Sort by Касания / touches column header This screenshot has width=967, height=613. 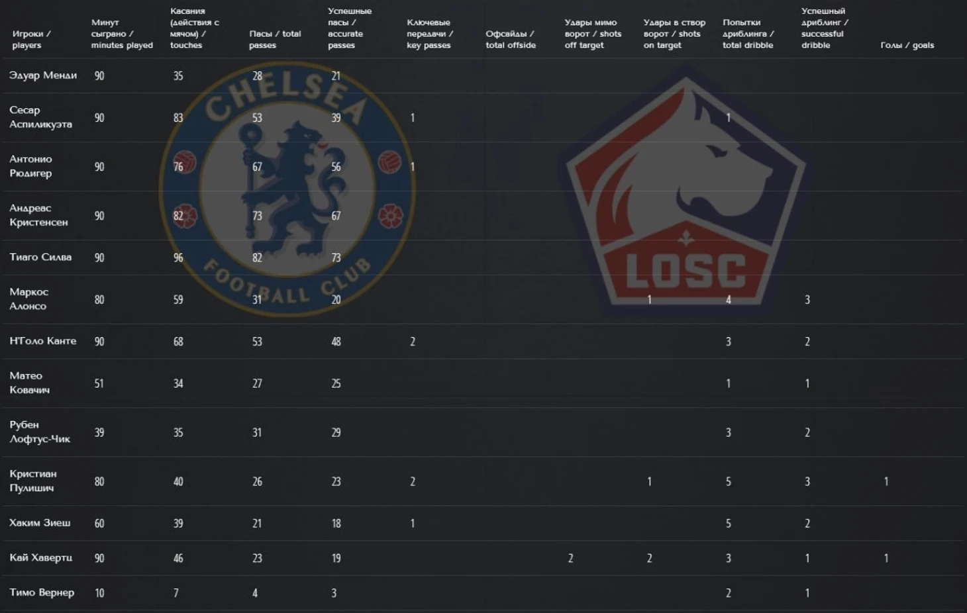195,28
